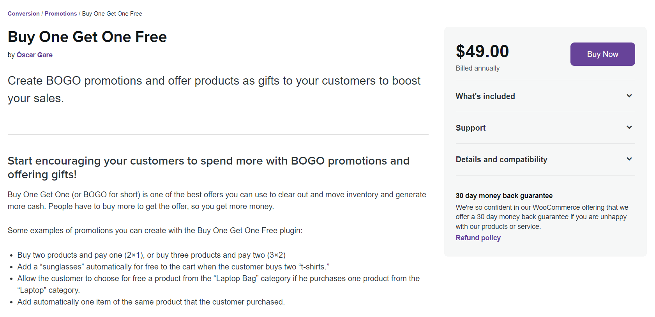Expand the Support section
The width and height of the screenshot is (655, 317).
point(470,128)
